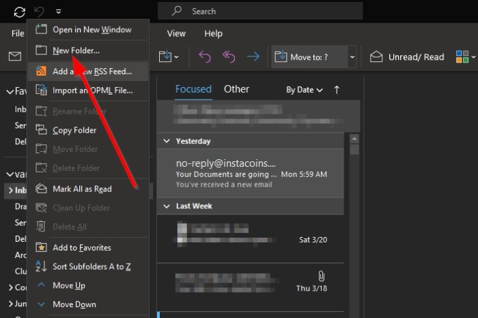478x318 pixels.
Task: Open the Customize Quick Access Toolbar dropdown
Action: 59,12
